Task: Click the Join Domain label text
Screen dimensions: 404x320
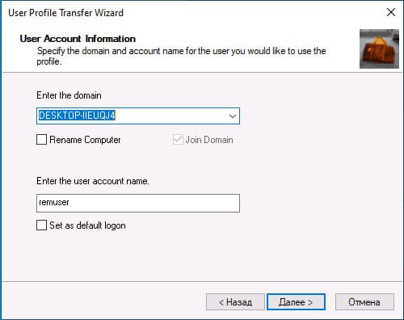Action: [209, 140]
